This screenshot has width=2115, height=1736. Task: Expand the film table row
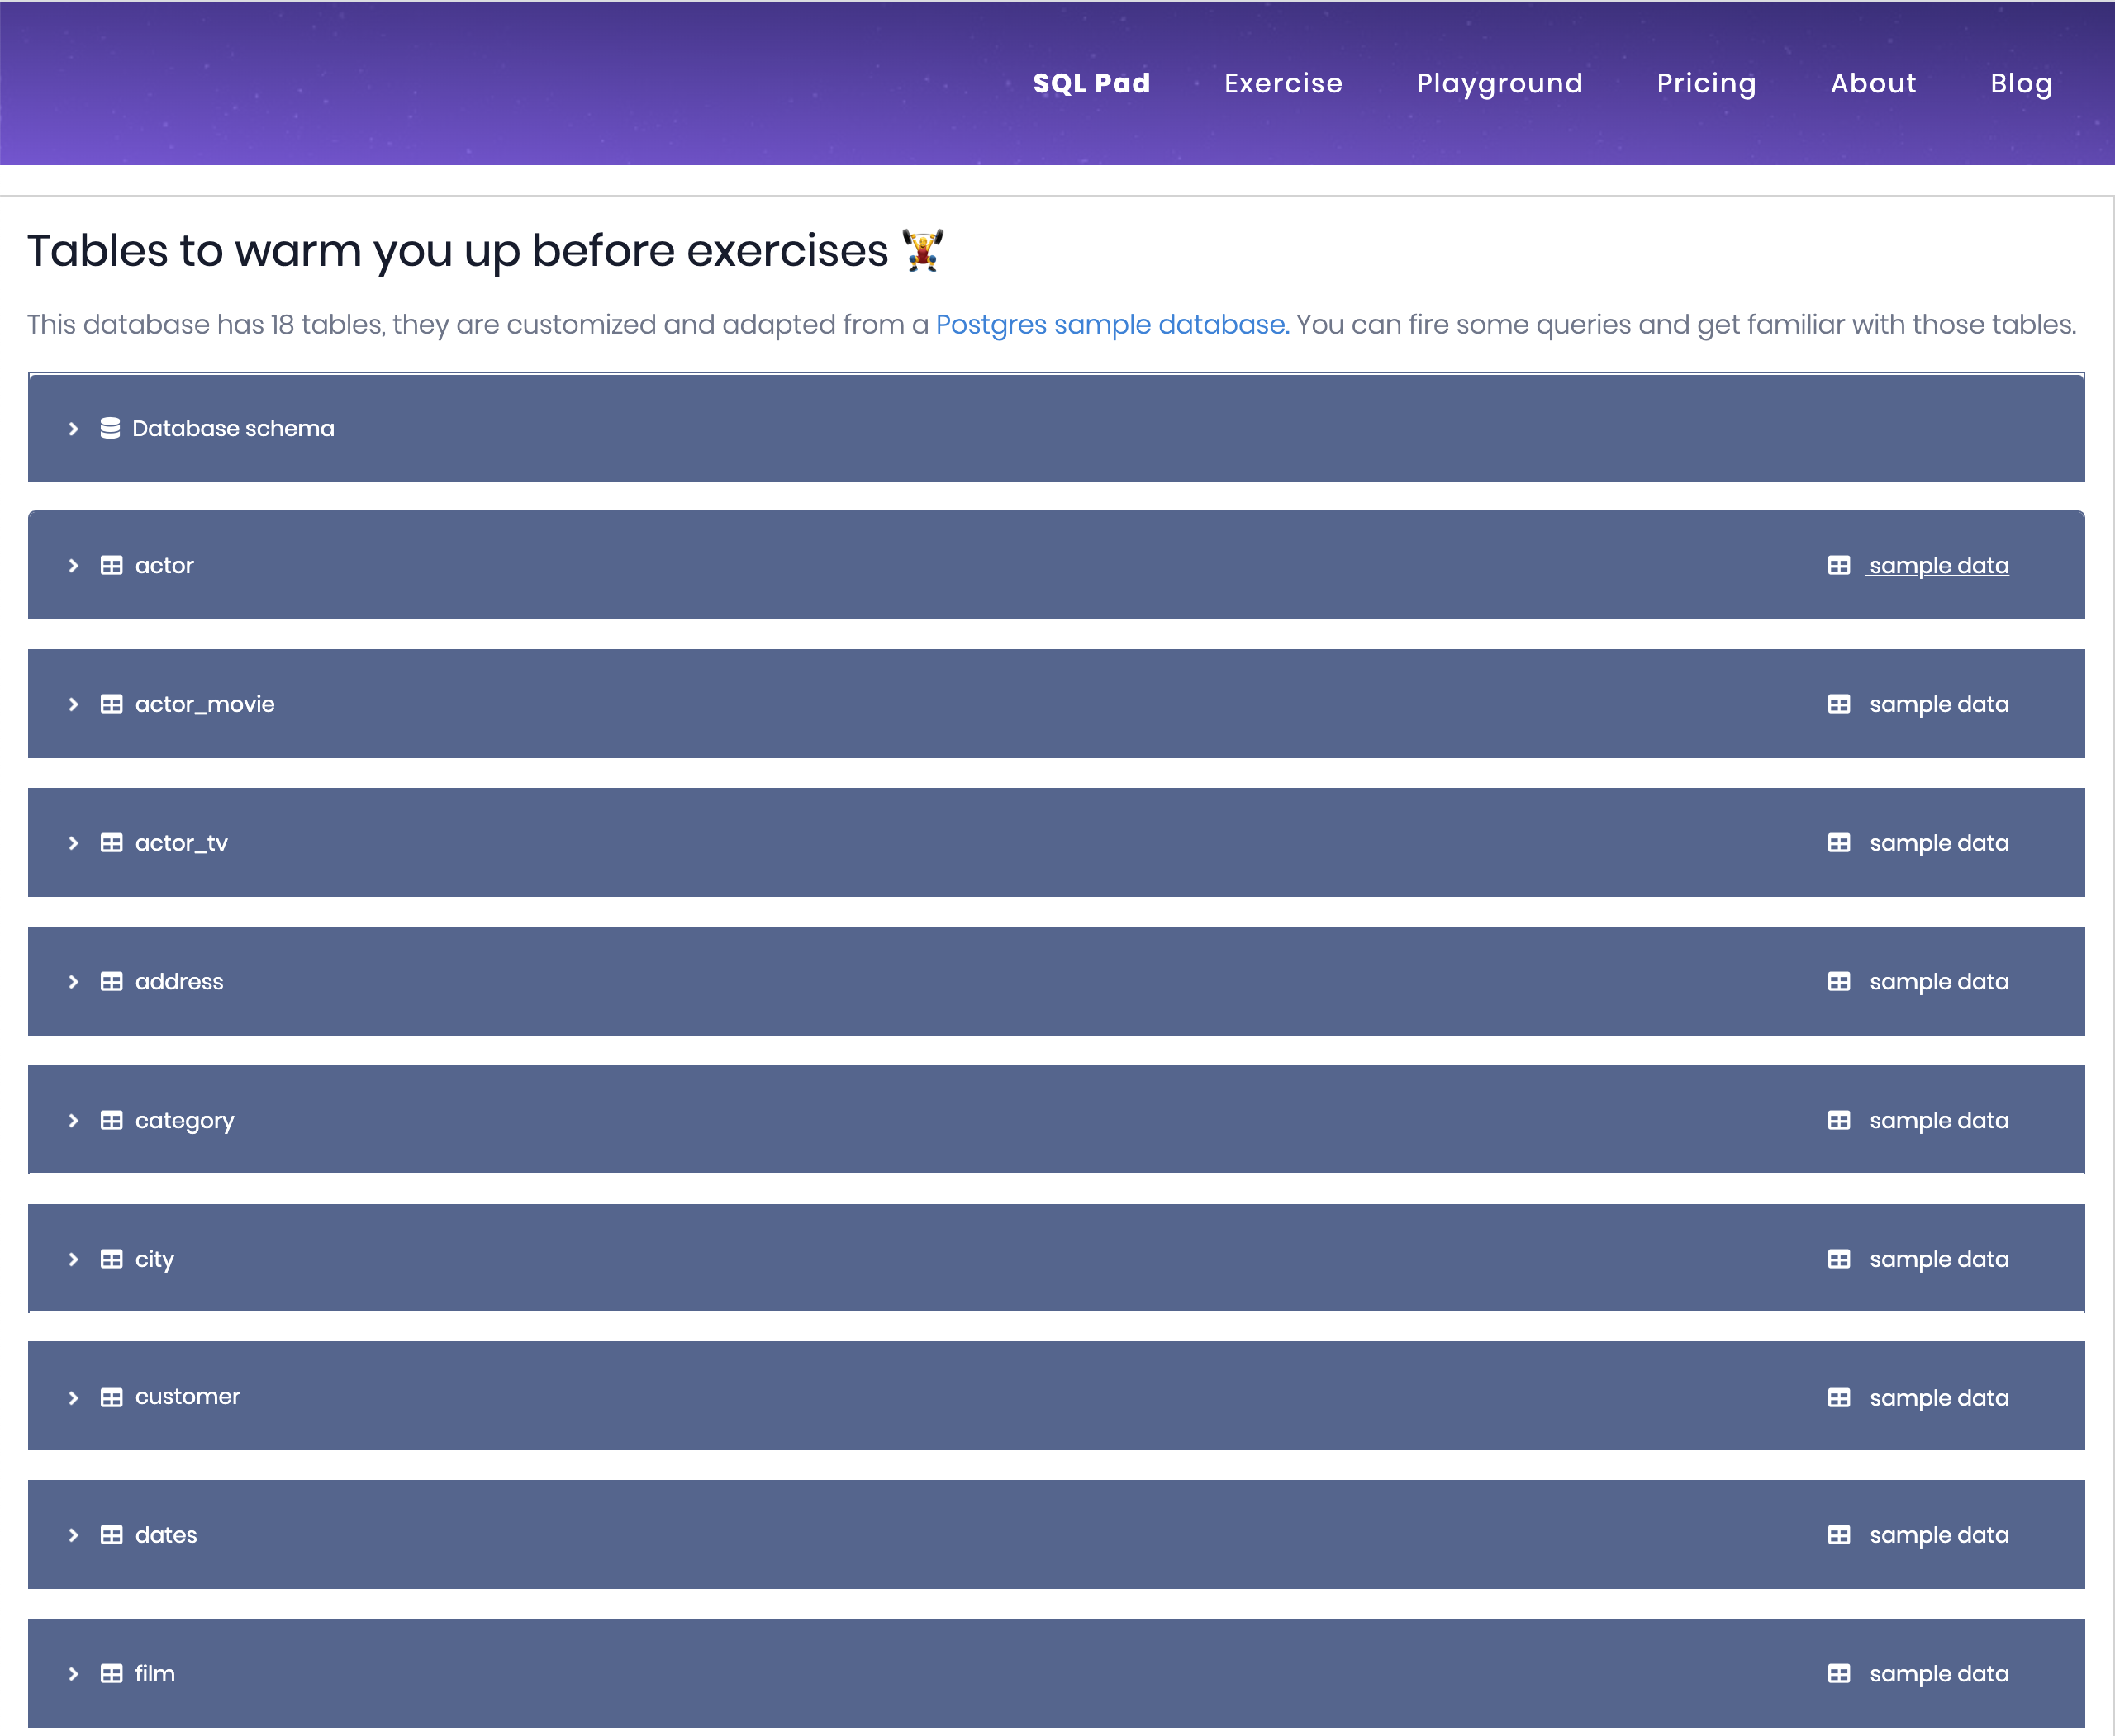coord(74,1673)
